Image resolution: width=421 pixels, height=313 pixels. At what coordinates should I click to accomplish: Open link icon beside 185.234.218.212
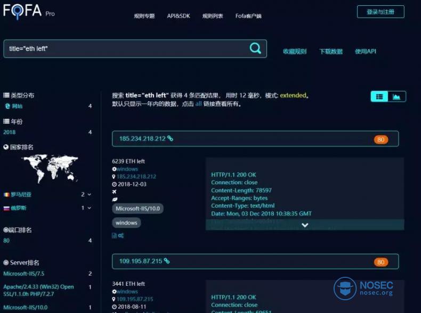tap(170, 138)
